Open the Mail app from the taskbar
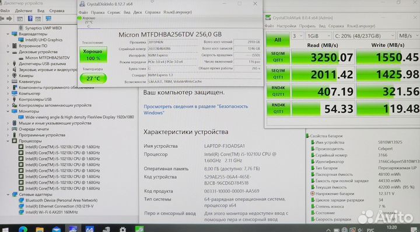Screen dimensions: 420x232 pos(56,230)
